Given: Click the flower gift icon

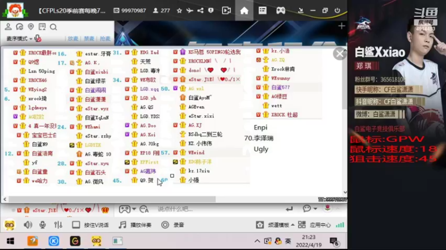Looking at the screenshot, I should tap(327, 208).
